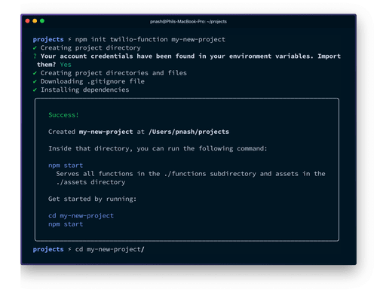Viewport: 377px width, 292px height.
Task: Click the green checkmark beside Creating project directory
Action: [35, 47]
